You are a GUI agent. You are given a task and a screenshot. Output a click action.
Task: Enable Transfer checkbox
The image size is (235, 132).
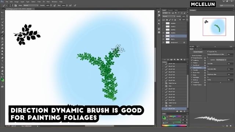point(192,70)
